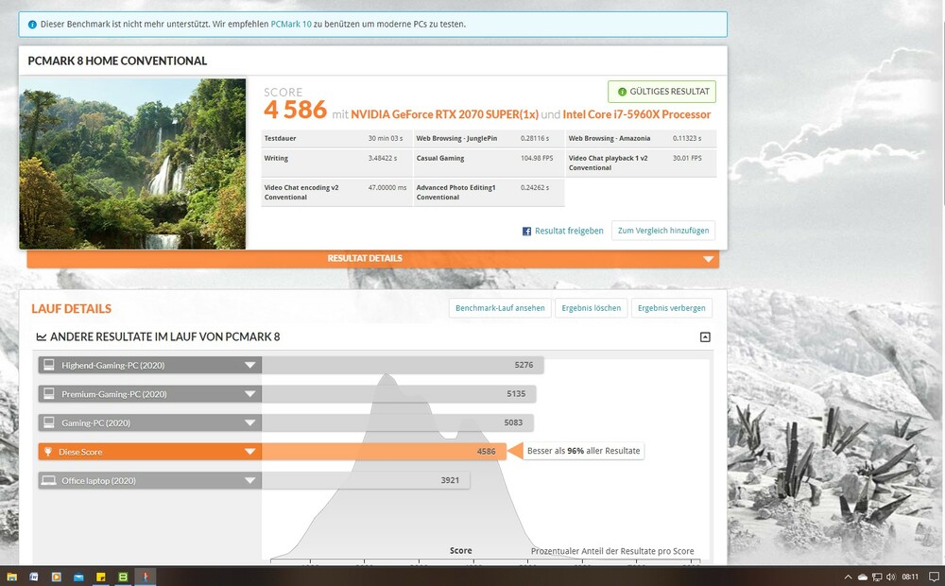The image size is (945, 586).
Task: Click the Gaming-PC (2020) monitor icon
Action: coord(49,422)
